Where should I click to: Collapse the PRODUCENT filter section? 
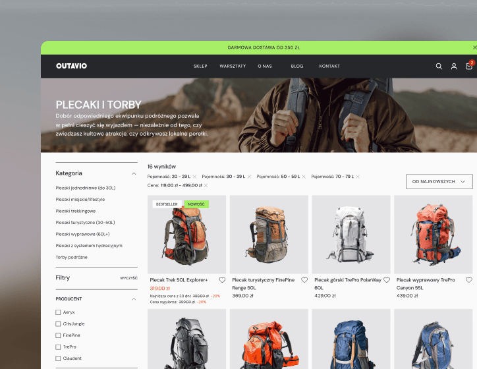coord(134,298)
